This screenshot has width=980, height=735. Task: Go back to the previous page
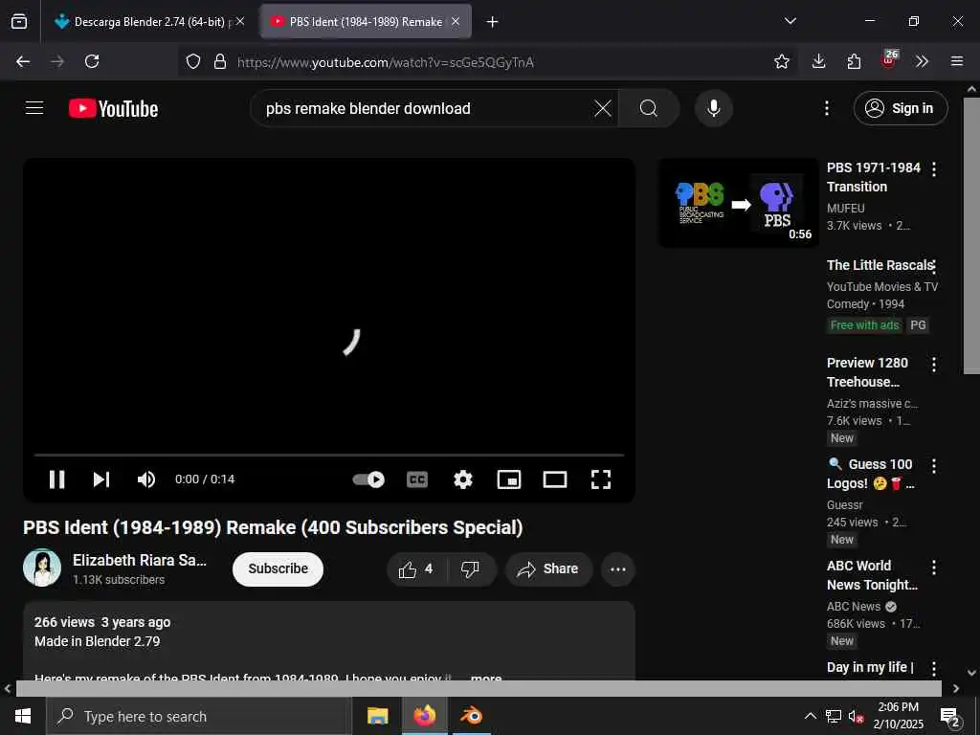pos(23,61)
